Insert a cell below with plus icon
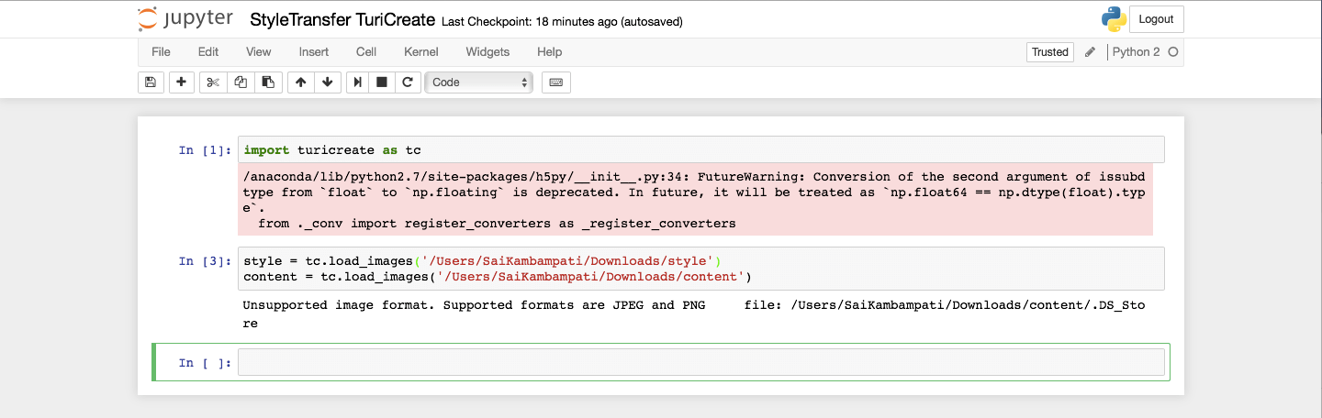This screenshot has width=1322, height=418. [182, 82]
